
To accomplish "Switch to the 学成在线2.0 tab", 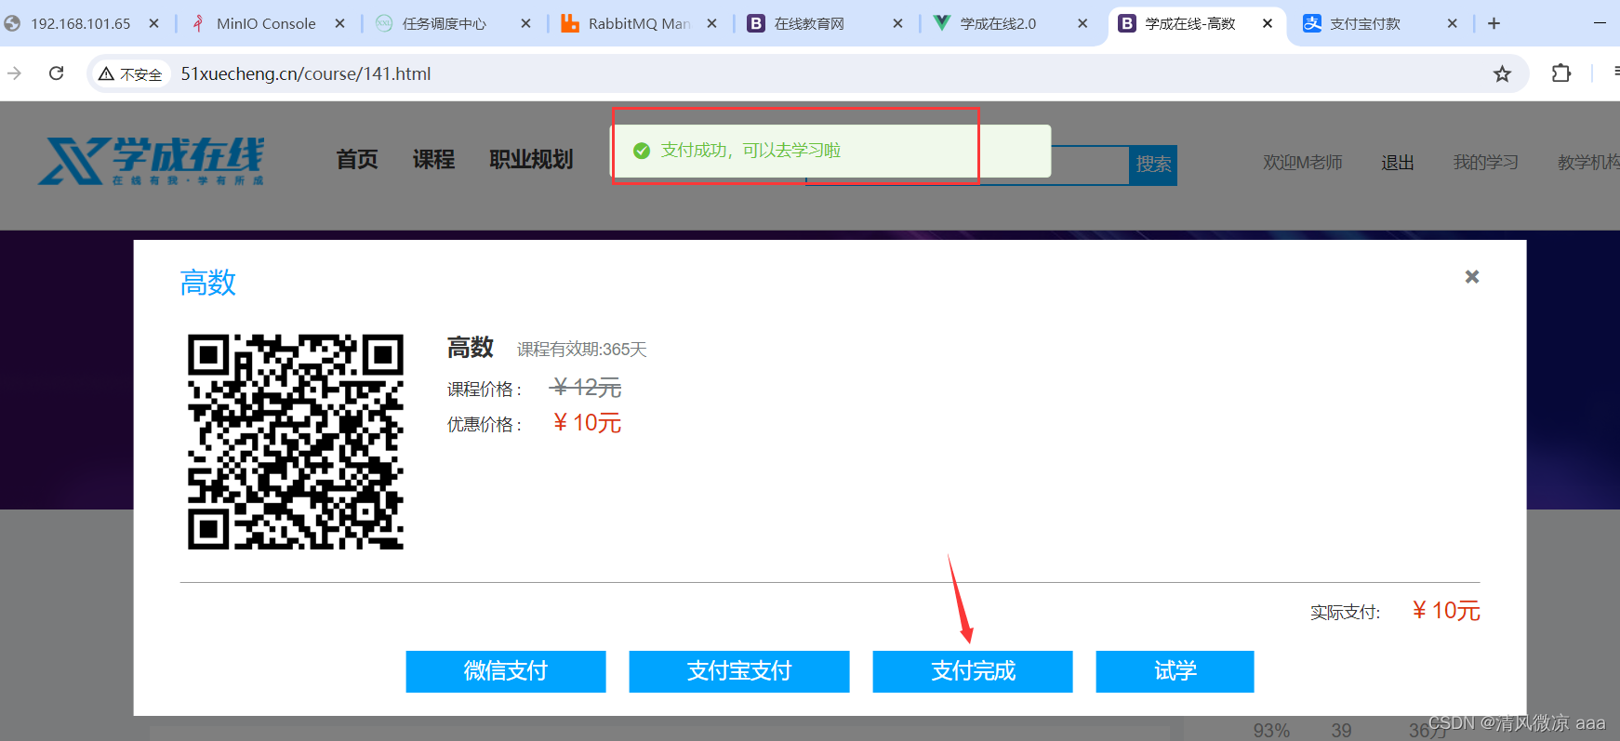I will 998,23.
